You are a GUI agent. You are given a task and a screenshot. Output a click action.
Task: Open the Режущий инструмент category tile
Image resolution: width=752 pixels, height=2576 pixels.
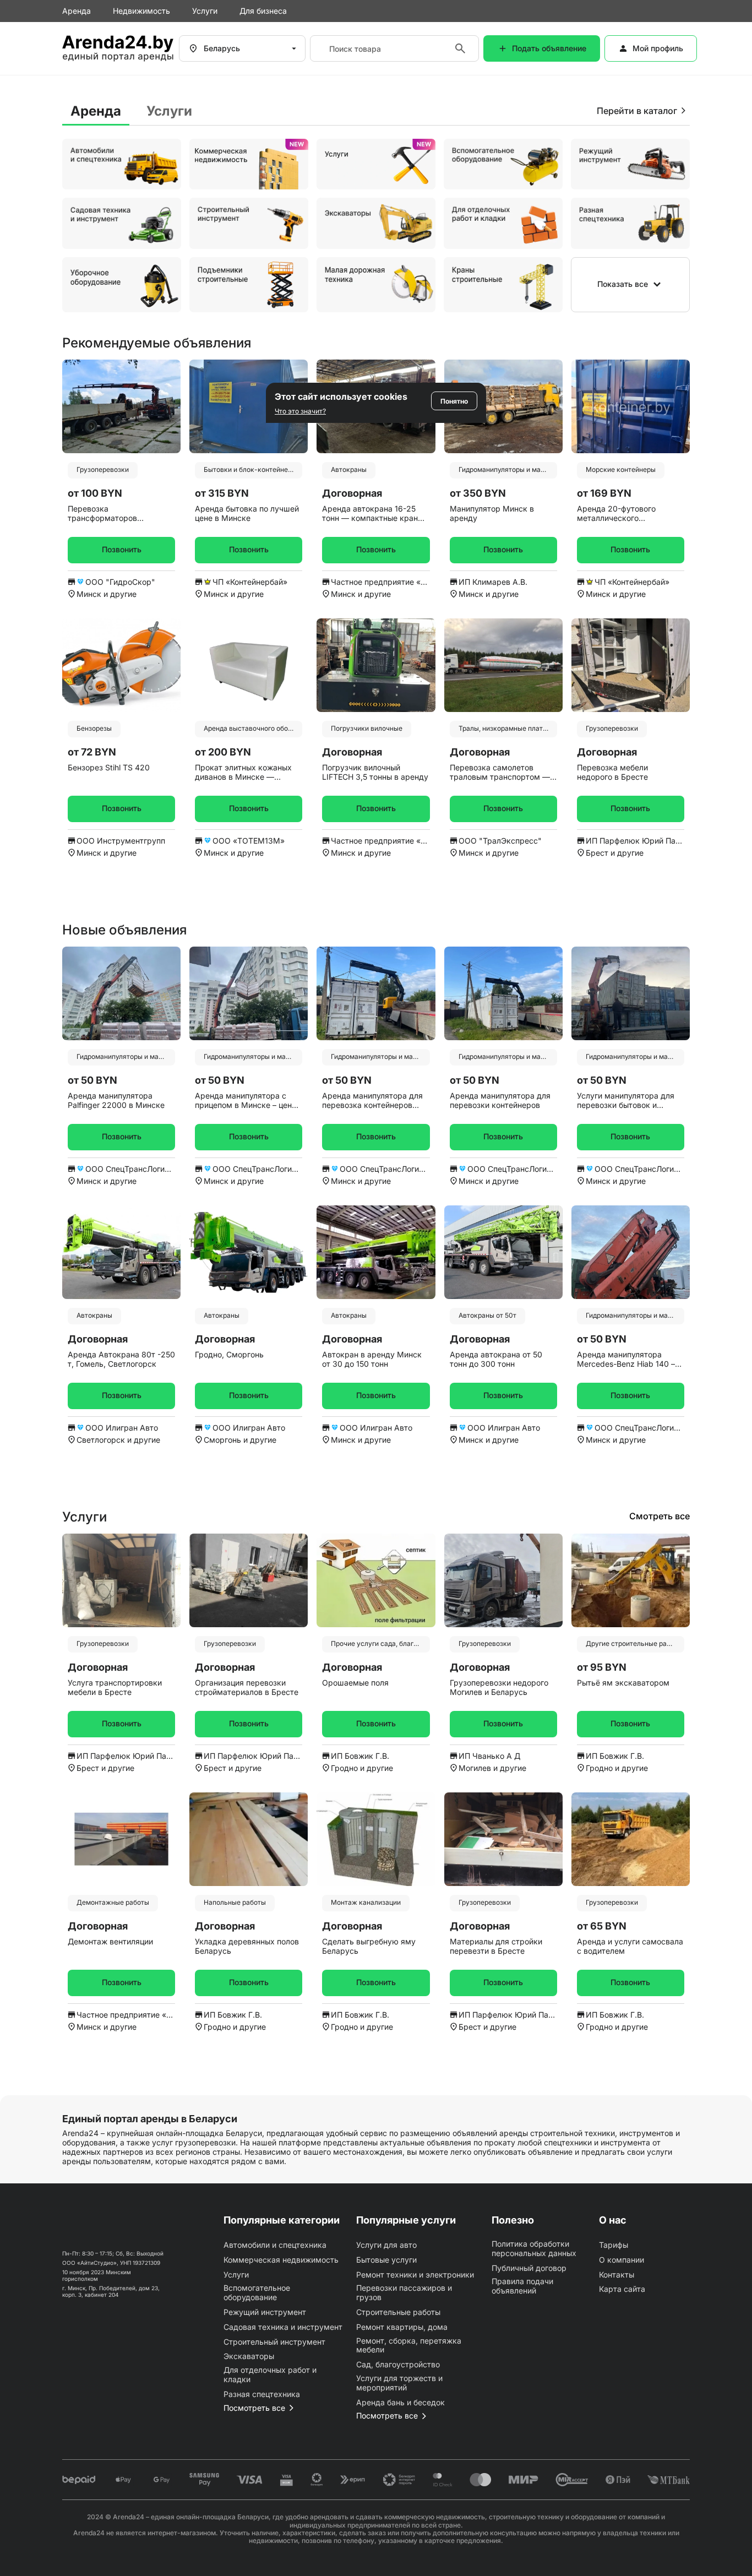[630, 164]
